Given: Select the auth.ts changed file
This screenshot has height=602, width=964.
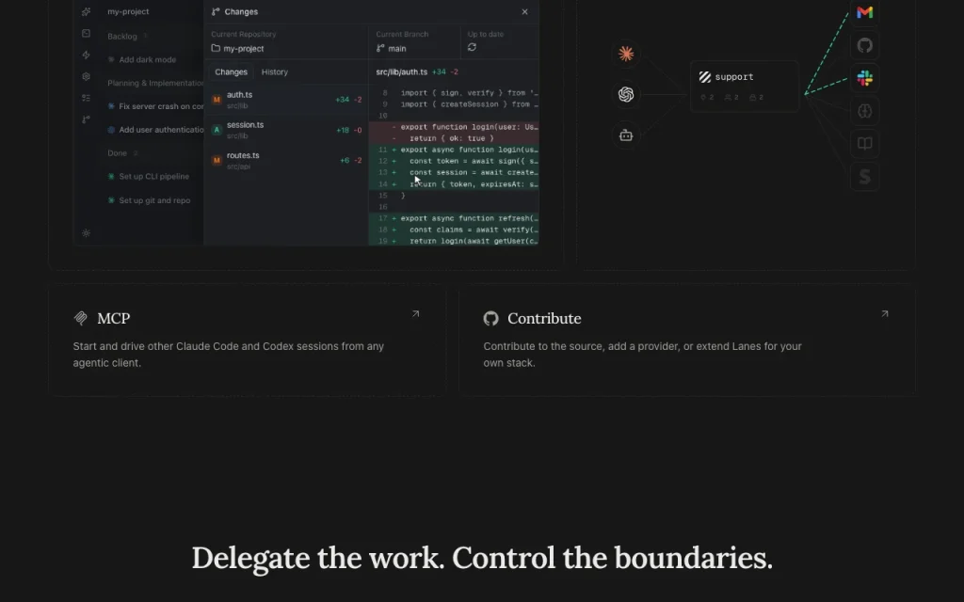Looking at the screenshot, I should pos(286,100).
